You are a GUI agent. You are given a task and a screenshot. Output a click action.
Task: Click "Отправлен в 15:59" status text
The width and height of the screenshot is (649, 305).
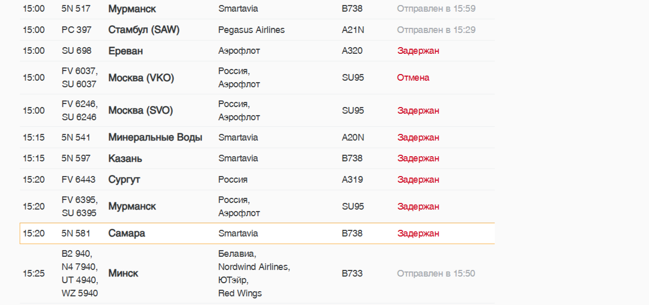click(x=436, y=9)
